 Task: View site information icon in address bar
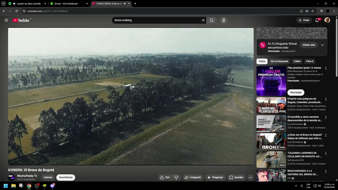coord(24,11)
